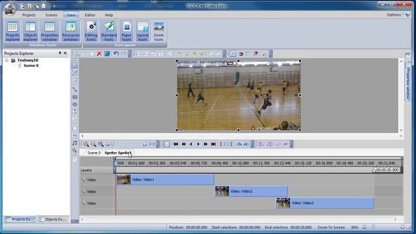
Task: Click the red X delete icon
Action: [99, 54]
